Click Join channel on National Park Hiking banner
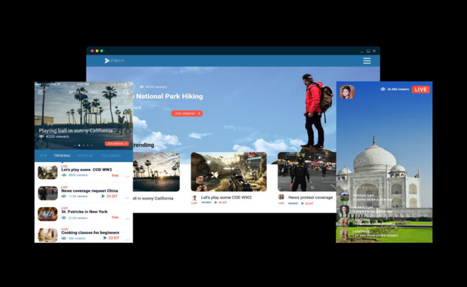467x287 pixels. coord(187,113)
